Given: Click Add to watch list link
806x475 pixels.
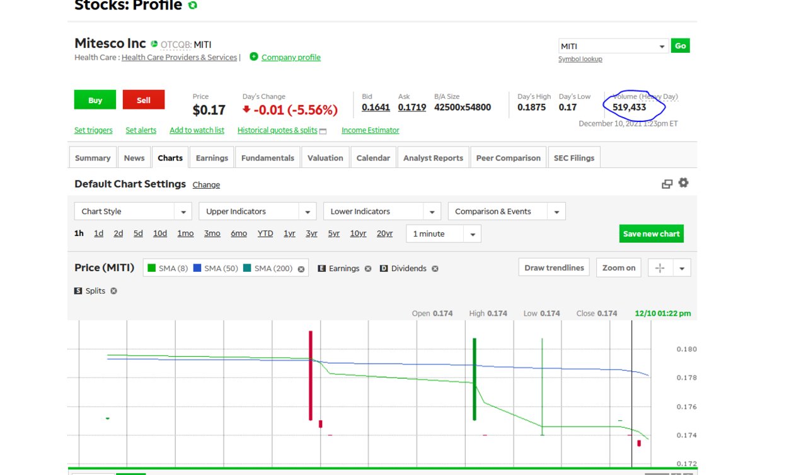Looking at the screenshot, I should coord(197,130).
